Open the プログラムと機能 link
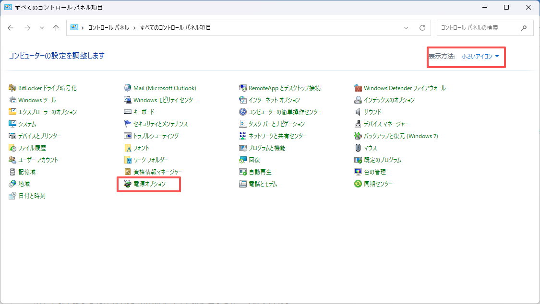 pyautogui.click(x=267, y=148)
